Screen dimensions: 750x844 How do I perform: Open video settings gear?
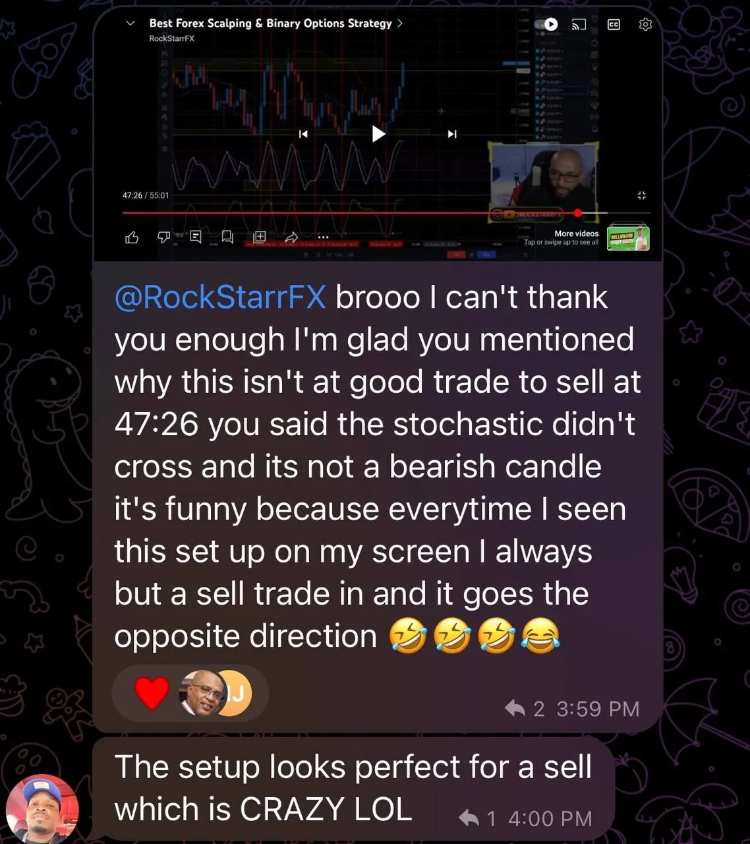click(645, 24)
